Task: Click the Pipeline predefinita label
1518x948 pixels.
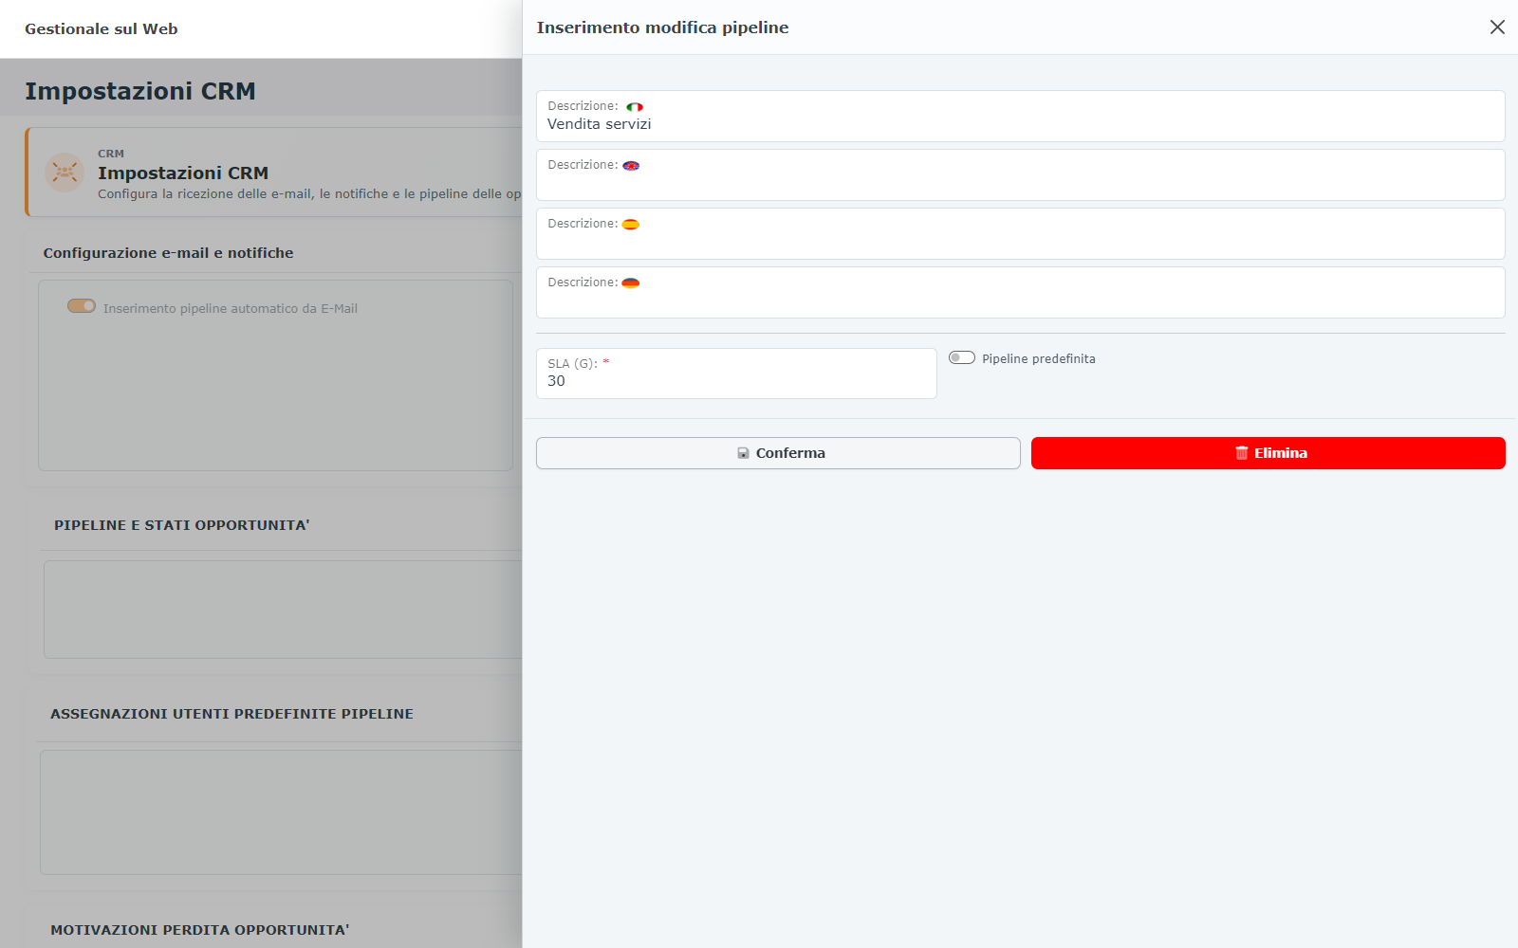Action: [x=1039, y=359]
